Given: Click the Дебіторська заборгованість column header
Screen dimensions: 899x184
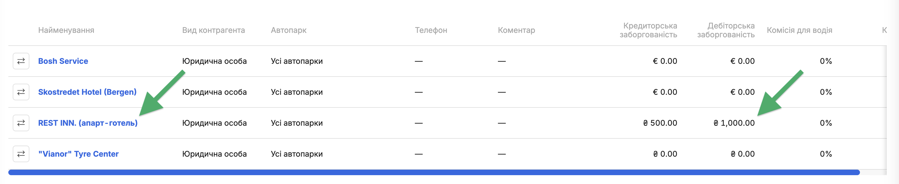Looking at the screenshot, I should pyautogui.click(x=726, y=30).
